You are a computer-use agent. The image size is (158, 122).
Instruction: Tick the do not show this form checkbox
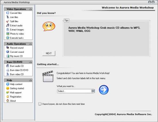coord(40,104)
